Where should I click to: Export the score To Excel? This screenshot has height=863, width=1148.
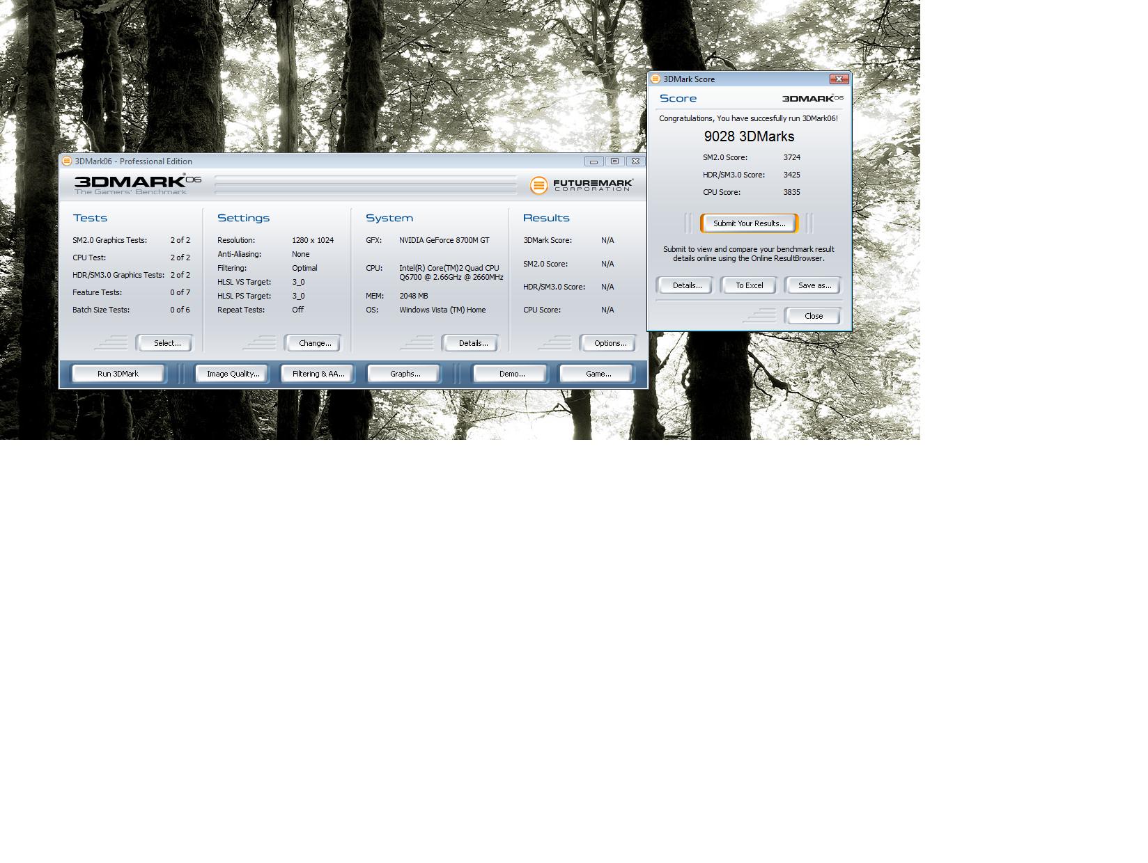click(x=750, y=285)
